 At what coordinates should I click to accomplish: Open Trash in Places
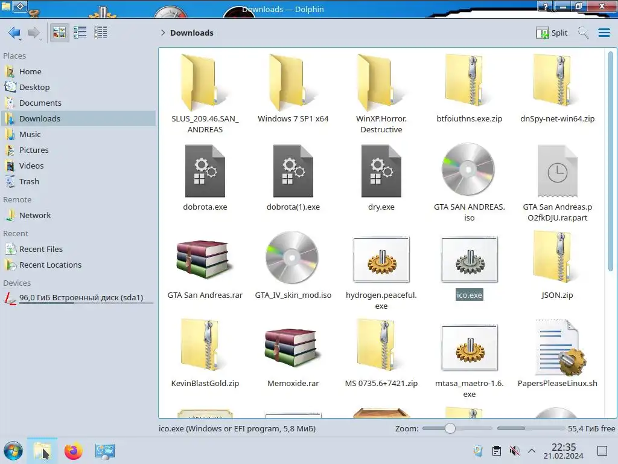tap(78, 182)
